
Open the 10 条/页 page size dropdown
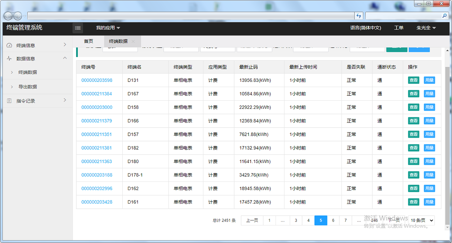[421, 221]
